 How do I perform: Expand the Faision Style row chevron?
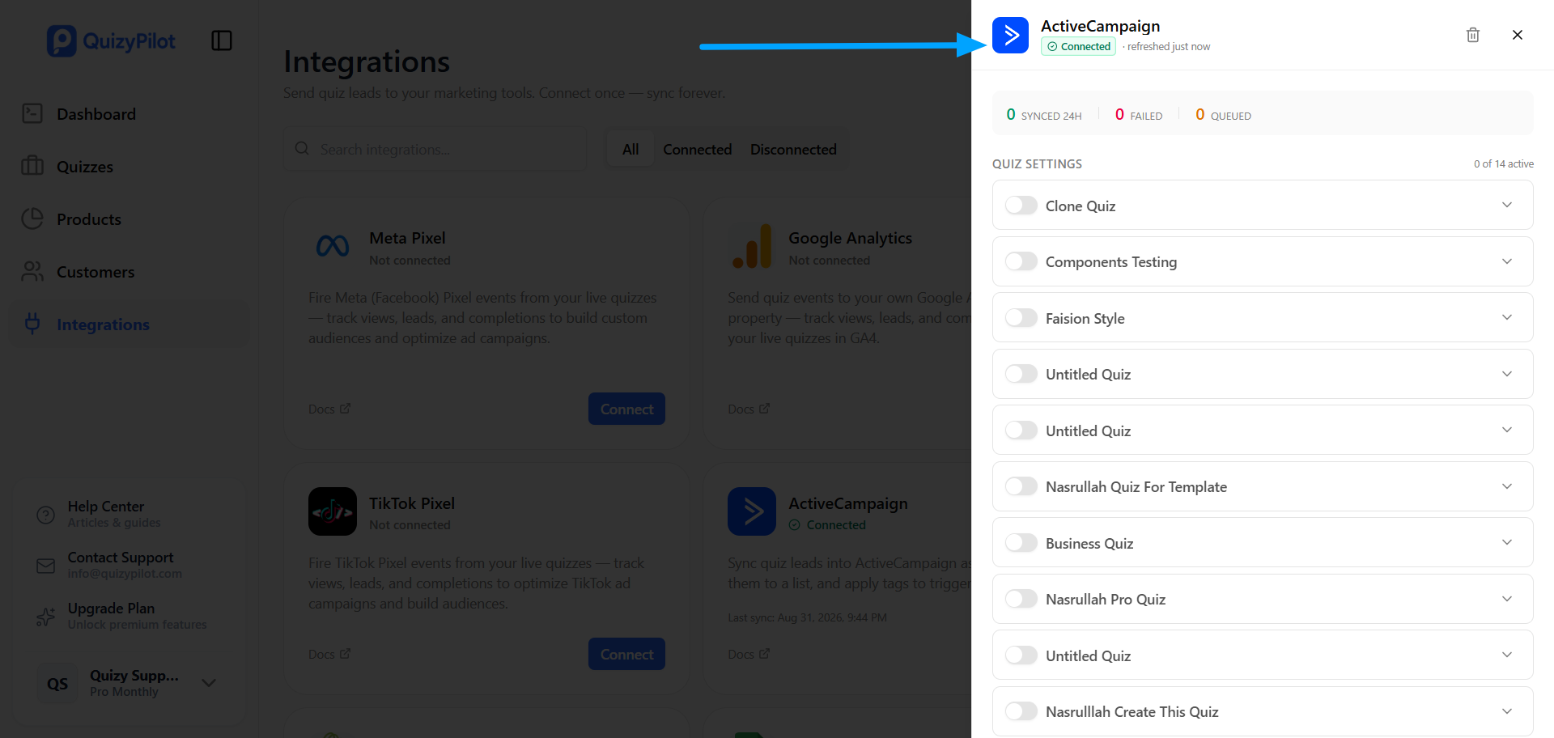(1507, 317)
